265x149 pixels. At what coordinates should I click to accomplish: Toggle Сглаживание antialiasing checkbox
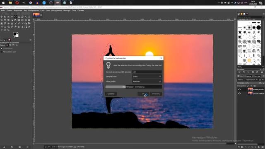coord(2,49)
